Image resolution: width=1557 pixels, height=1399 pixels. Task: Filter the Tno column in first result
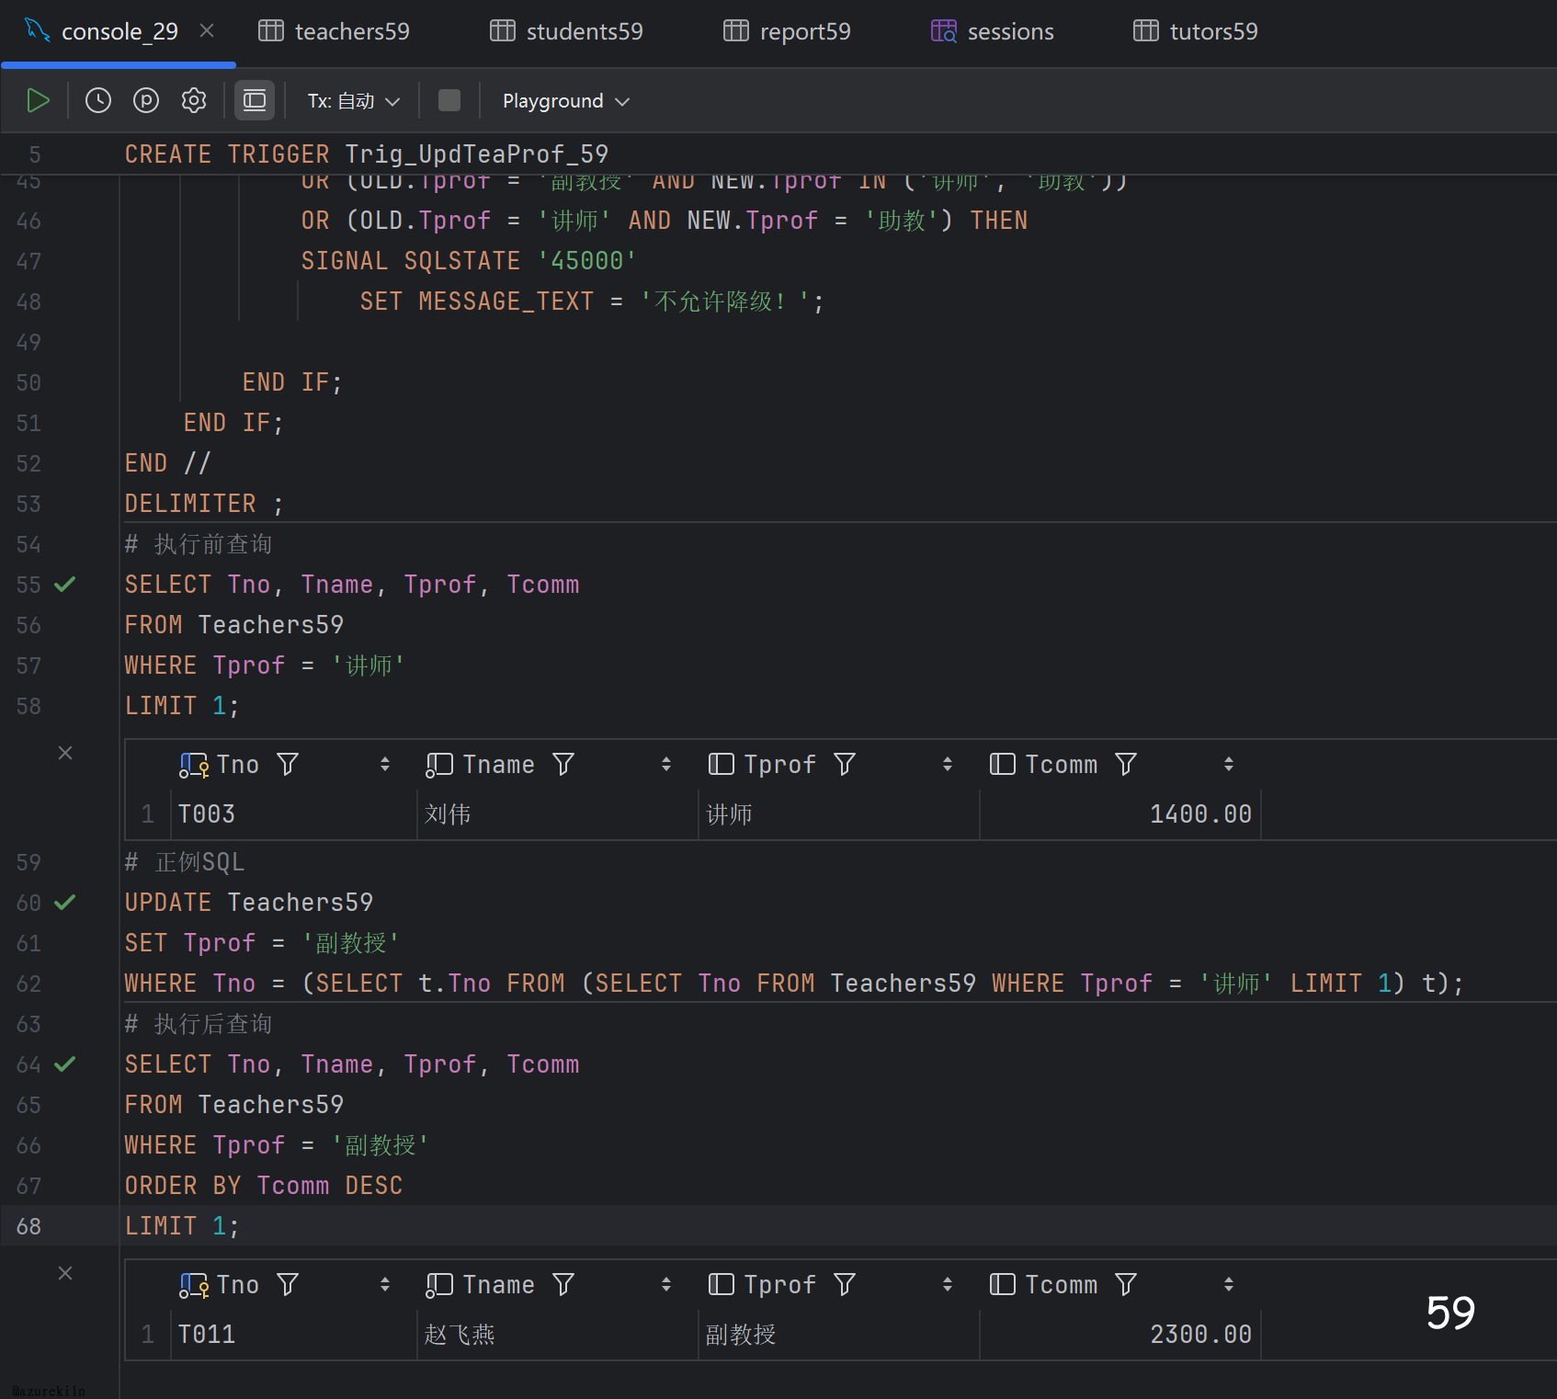pos(288,764)
